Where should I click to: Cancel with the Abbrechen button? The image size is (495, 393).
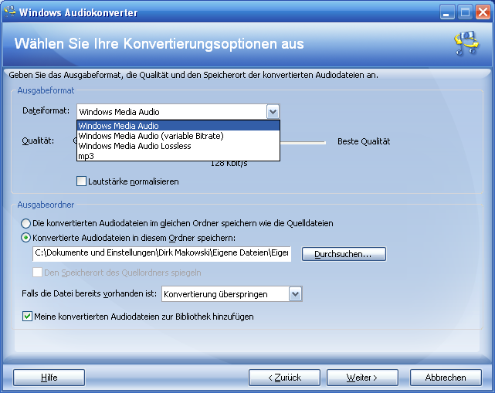[446, 378]
